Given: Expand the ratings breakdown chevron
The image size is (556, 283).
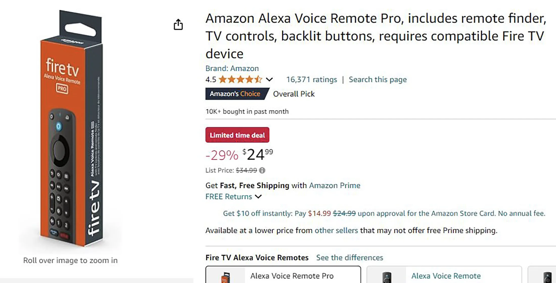Looking at the screenshot, I should [x=269, y=80].
